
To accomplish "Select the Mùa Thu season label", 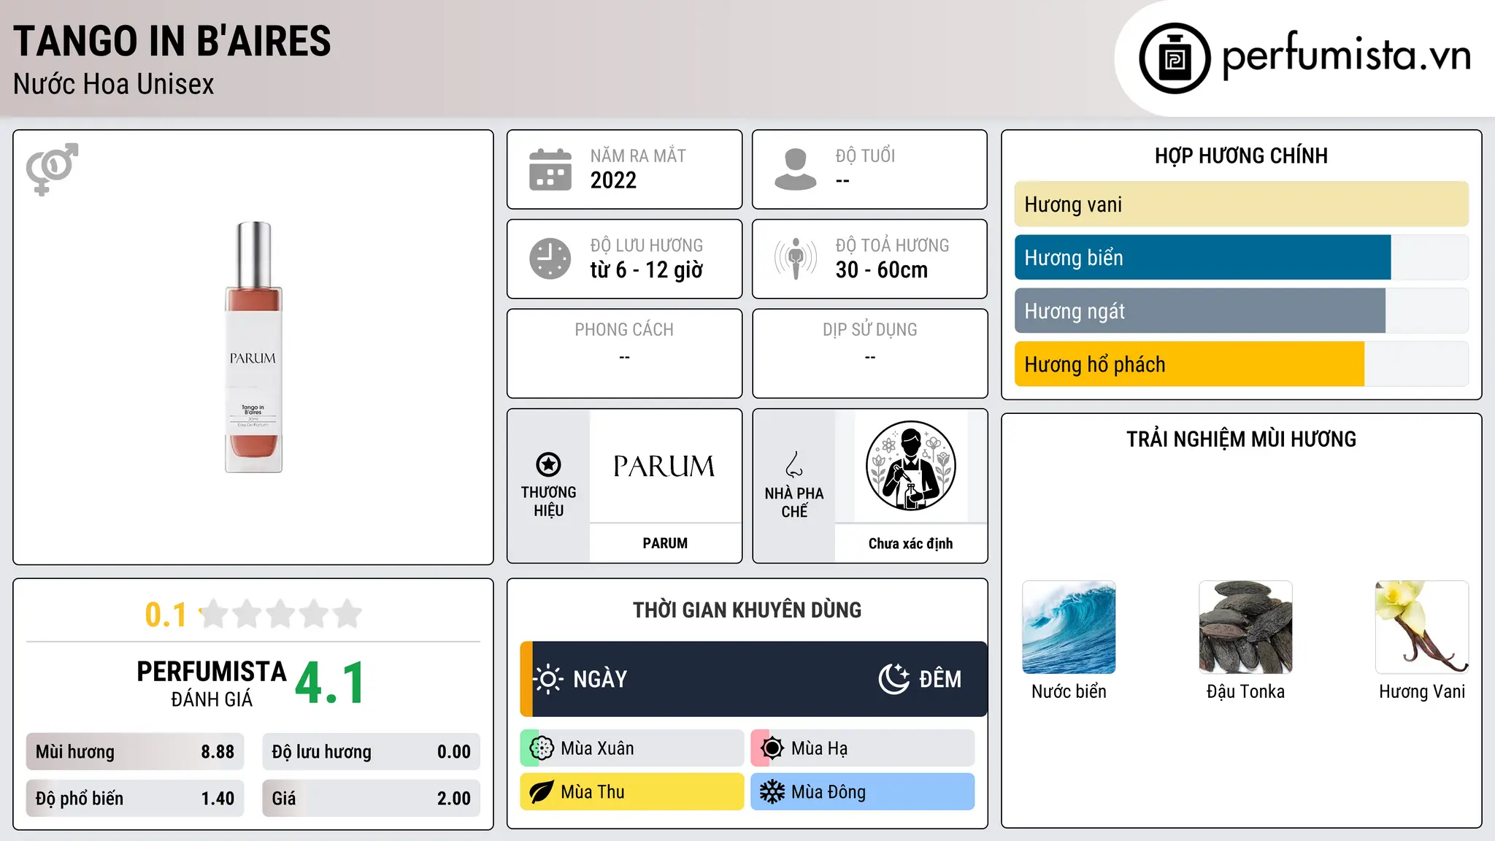I will click(x=593, y=792).
